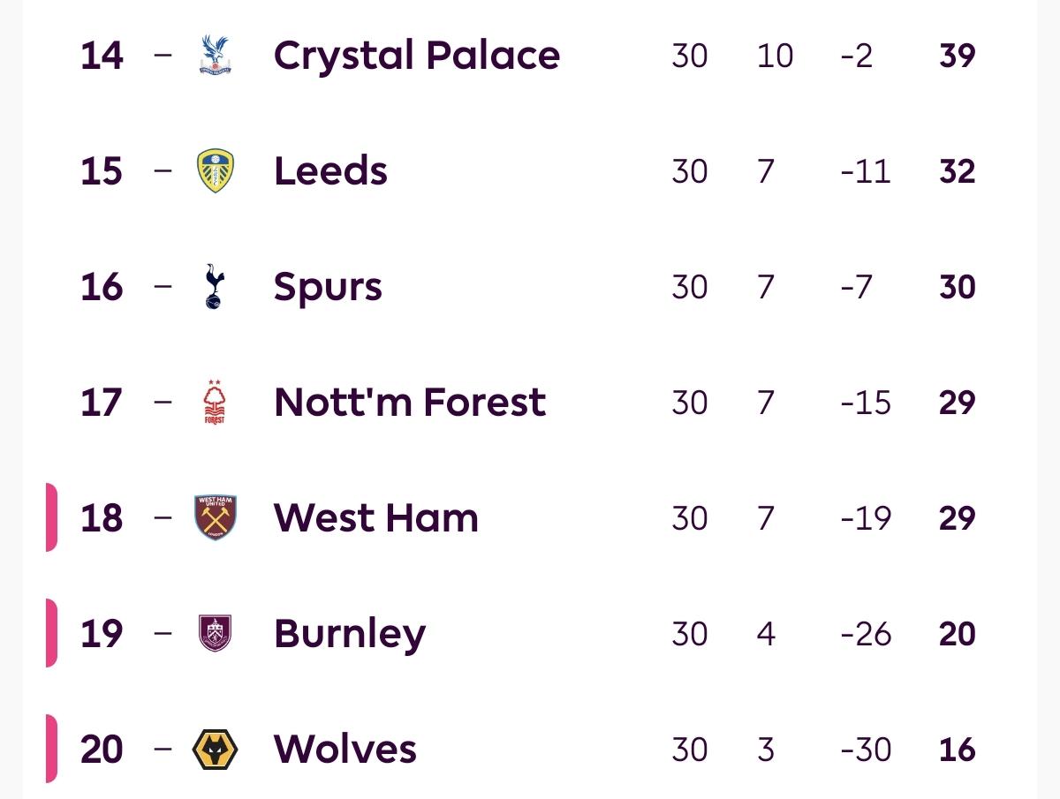Click the Wolves wolf-head crest
Screen dimensions: 1060x799
[215, 750]
